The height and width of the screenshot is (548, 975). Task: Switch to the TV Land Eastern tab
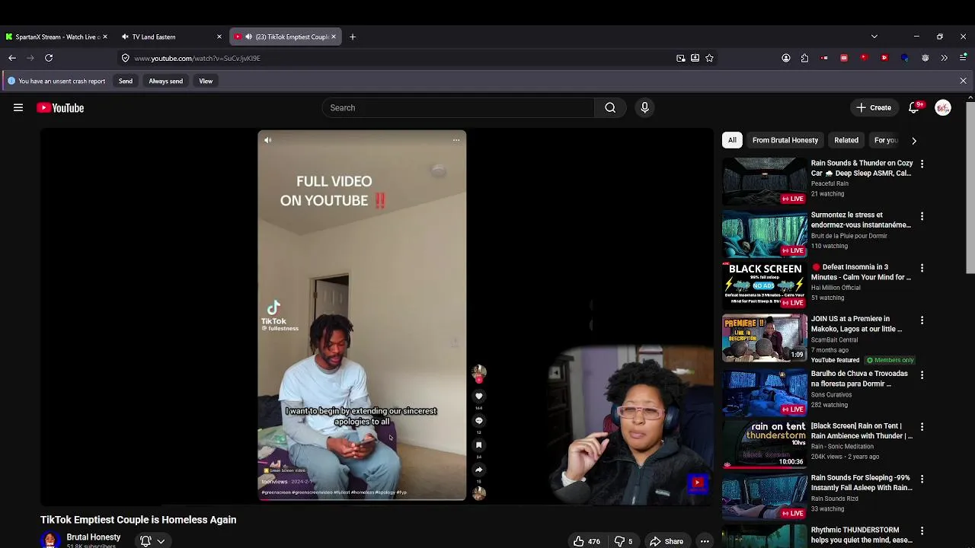171,37
